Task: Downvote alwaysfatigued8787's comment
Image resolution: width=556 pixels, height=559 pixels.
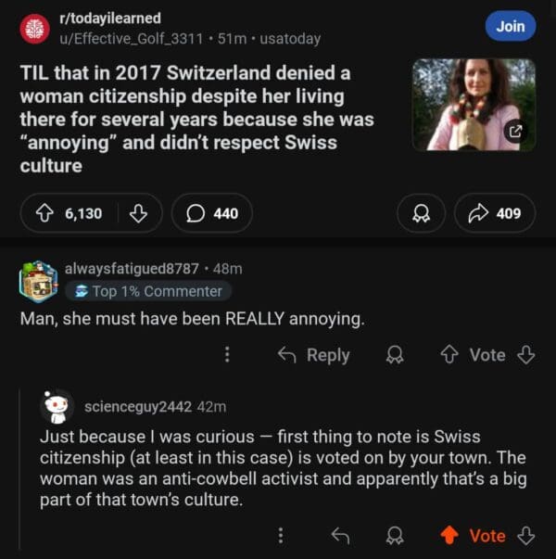Action: pos(526,355)
